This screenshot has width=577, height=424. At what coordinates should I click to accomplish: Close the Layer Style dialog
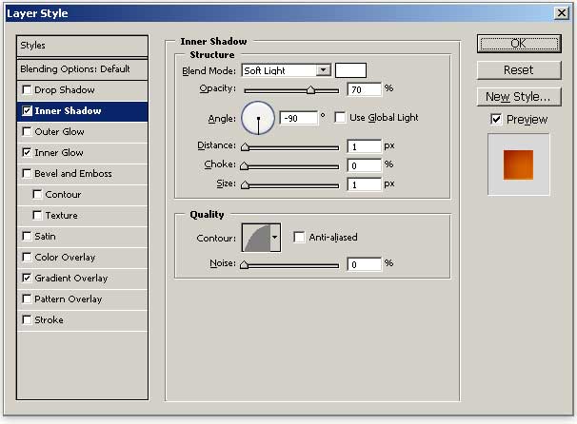coord(562,12)
